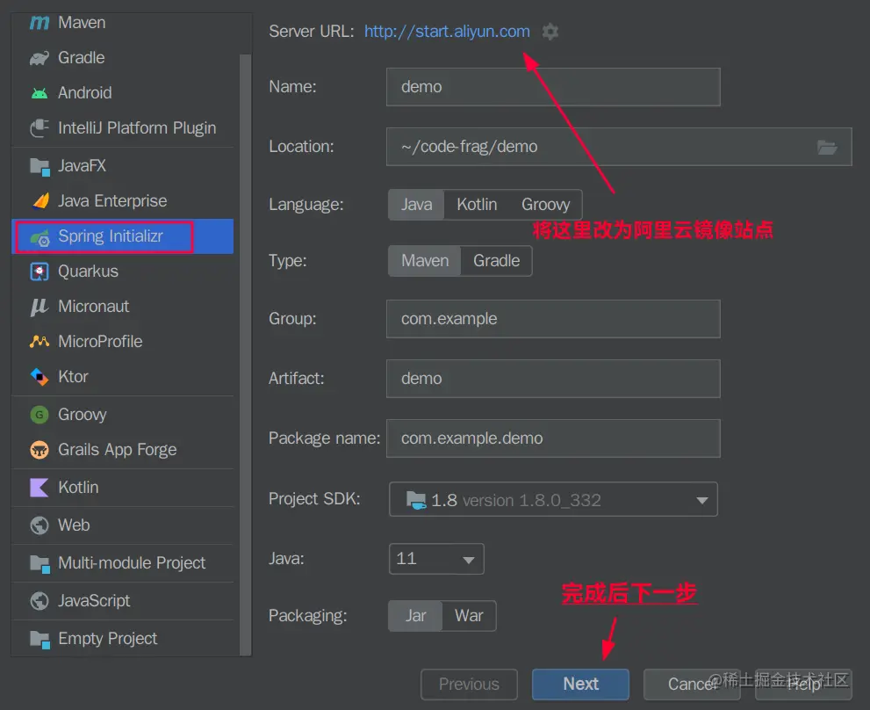Select Java Enterprise in the list
Viewport: 870px width, 710px height.
pos(122,201)
